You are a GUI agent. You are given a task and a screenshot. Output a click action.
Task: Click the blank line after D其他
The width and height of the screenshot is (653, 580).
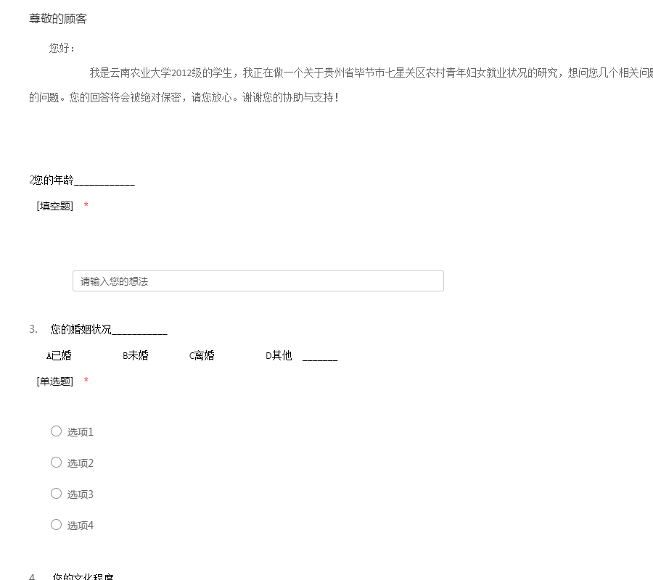320,357
